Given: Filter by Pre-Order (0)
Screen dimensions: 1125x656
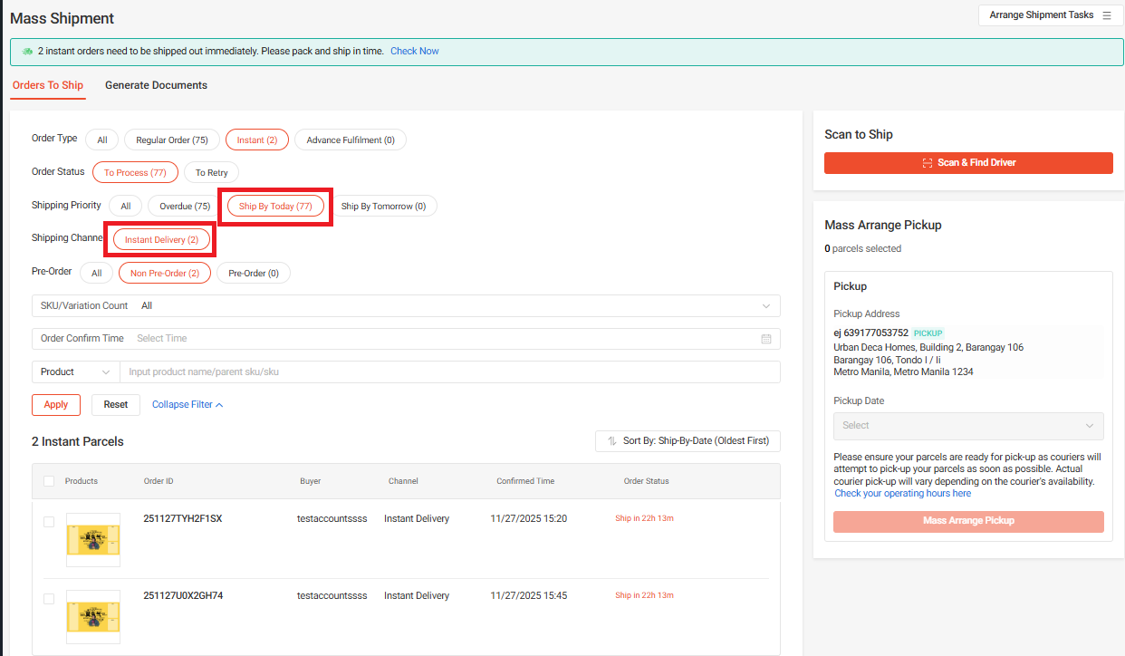Looking at the screenshot, I should coord(254,273).
